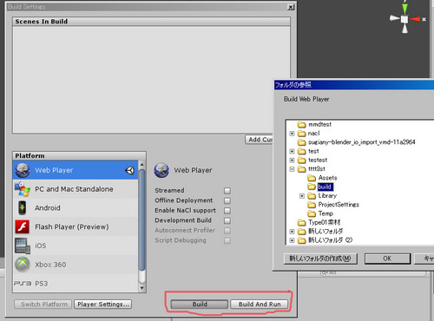Image resolution: width=434 pixels, height=321 pixels.
Task: Expand the 新しいフォルダ node
Action: [292, 232]
